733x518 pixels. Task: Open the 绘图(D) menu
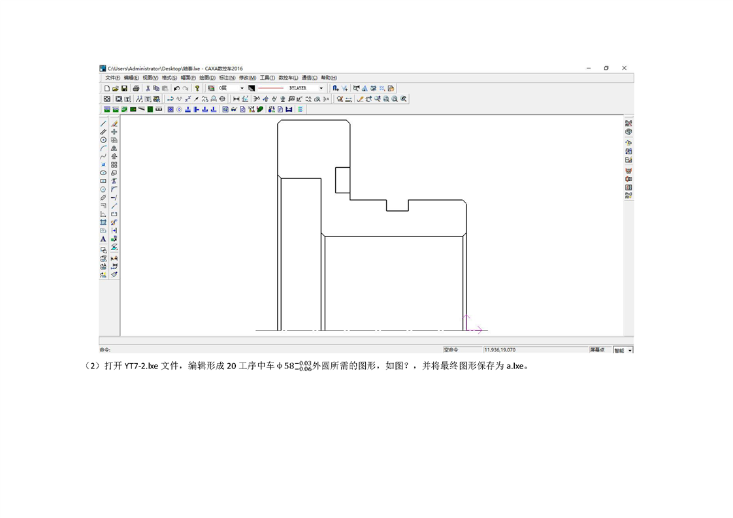click(207, 78)
